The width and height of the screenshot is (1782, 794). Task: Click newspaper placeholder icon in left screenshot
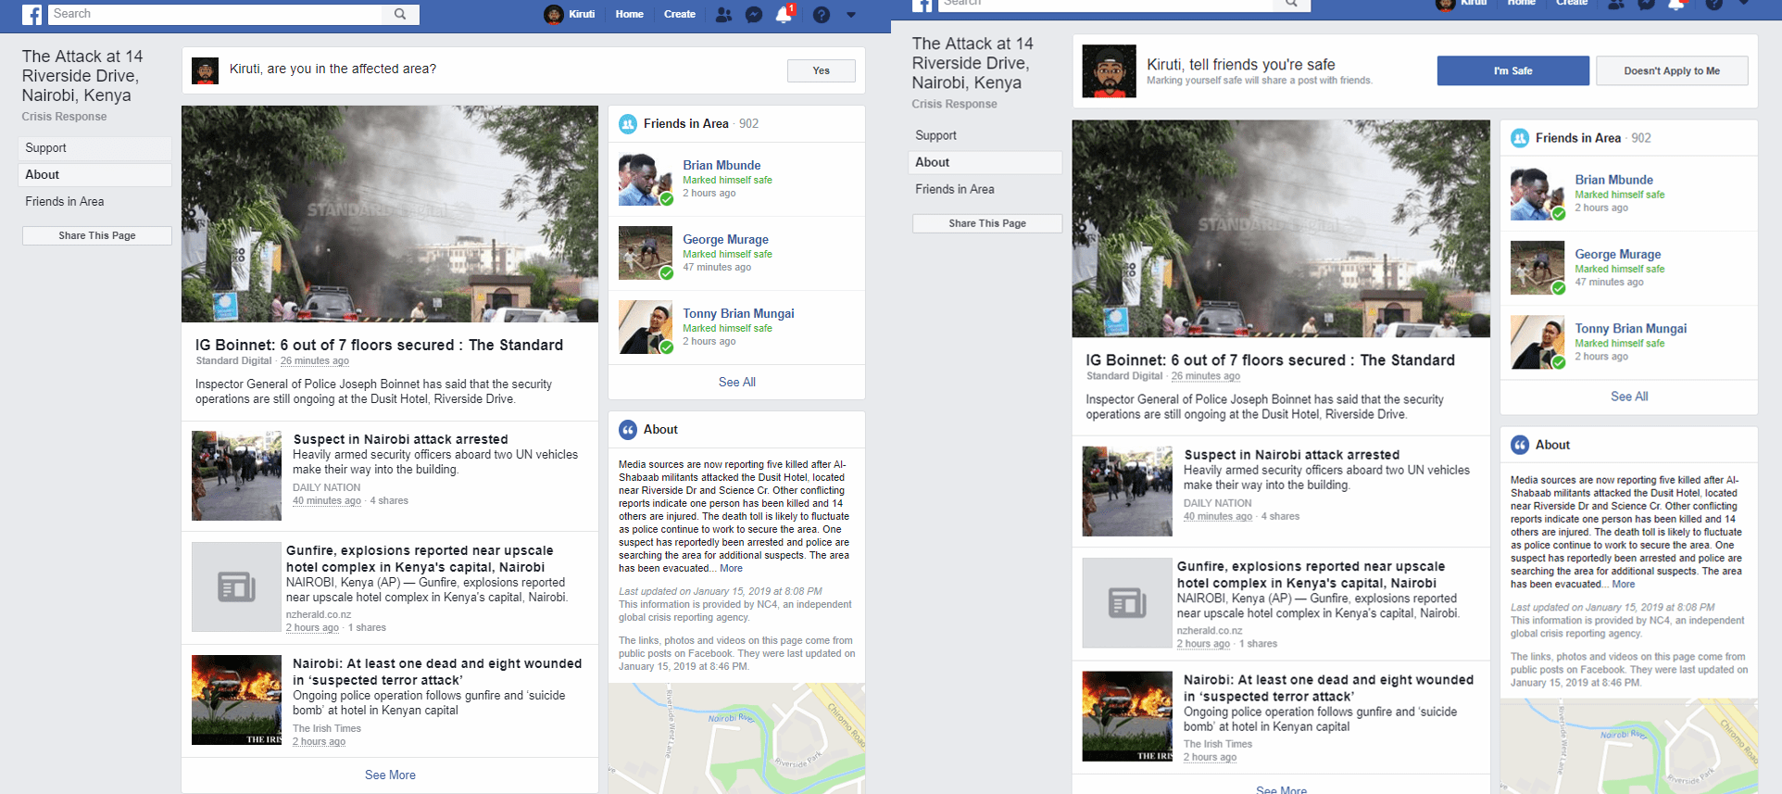click(236, 587)
